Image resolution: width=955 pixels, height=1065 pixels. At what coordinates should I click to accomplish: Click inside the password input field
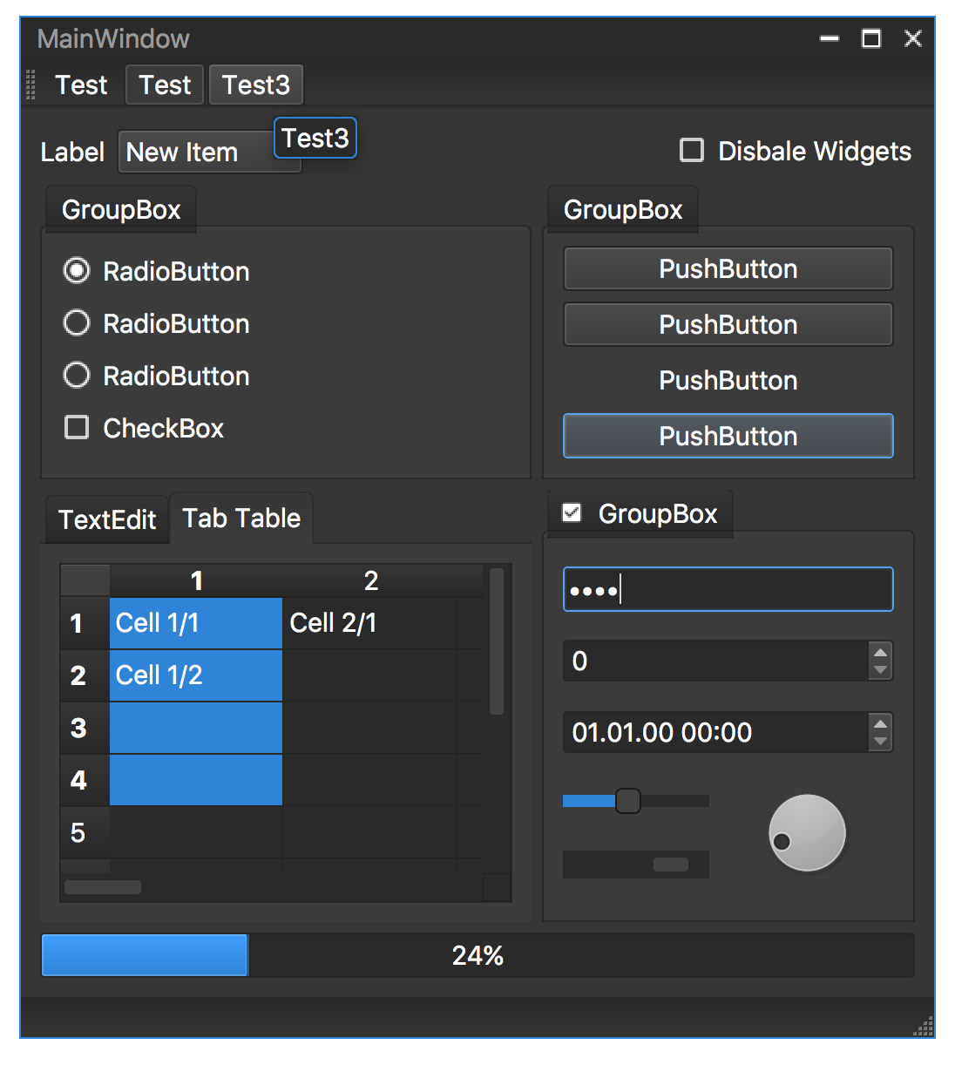[728, 589]
